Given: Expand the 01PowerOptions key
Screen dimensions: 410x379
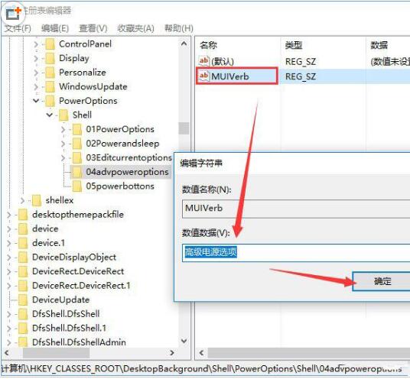Looking at the screenshot, I should pyautogui.click(x=63, y=129).
